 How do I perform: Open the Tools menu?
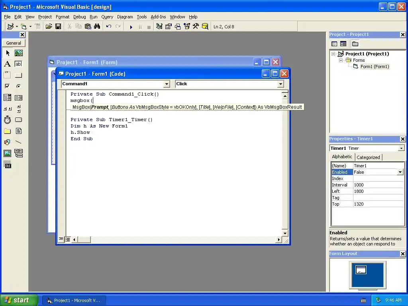(142, 17)
